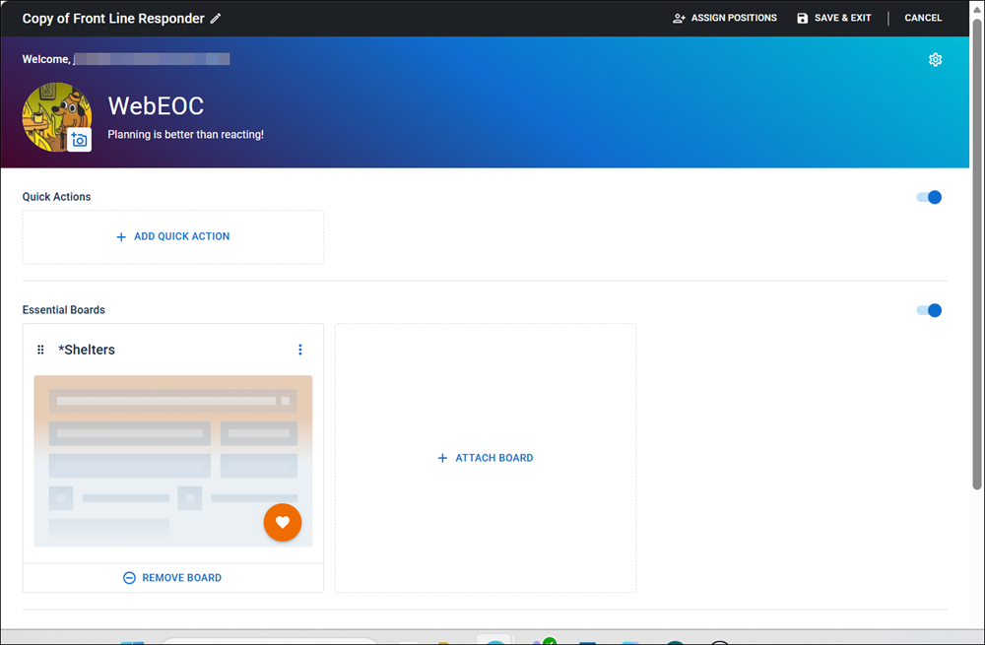Click the 'Planning is better than reacting!' tagline
The height and width of the screenshot is (645, 985).
point(186,134)
